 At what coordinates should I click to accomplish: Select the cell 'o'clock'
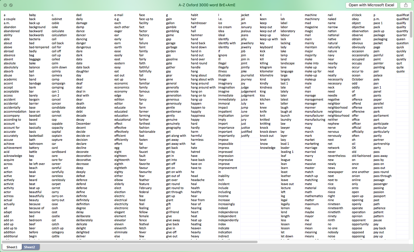(x=357, y=15)
